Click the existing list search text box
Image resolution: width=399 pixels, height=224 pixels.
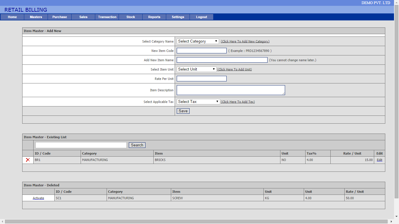(x=81, y=145)
